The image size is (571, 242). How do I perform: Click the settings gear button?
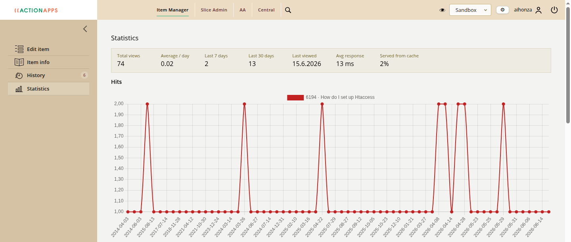click(502, 10)
